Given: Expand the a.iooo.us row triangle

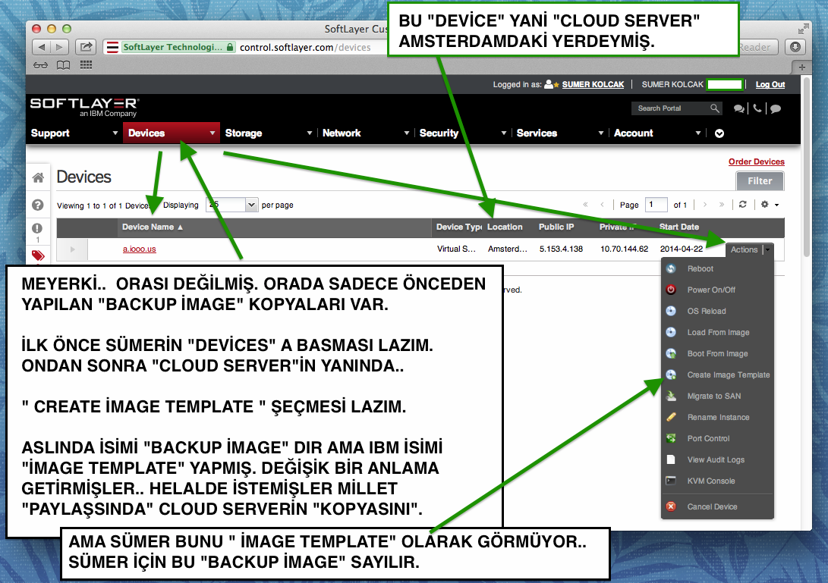Looking at the screenshot, I should pyautogui.click(x=72, y=249).
